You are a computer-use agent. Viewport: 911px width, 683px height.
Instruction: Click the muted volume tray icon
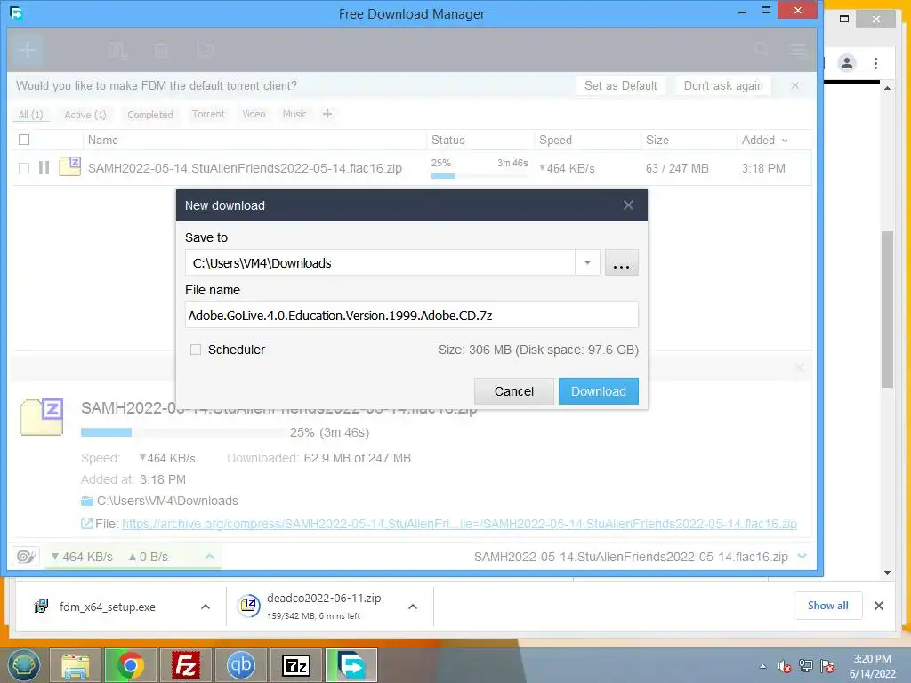pos(785,667)
